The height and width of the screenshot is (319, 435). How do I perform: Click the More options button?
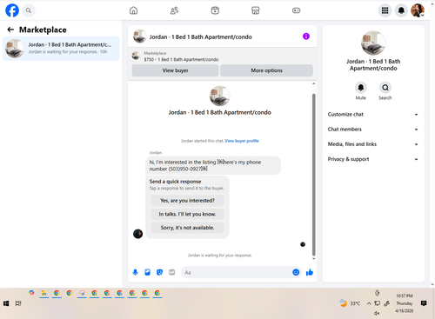coord(266,70)
